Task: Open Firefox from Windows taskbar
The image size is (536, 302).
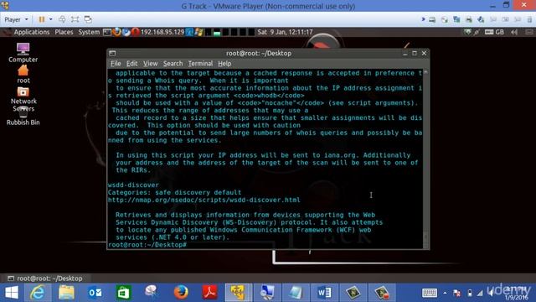Action: click(x=181, y=293)
